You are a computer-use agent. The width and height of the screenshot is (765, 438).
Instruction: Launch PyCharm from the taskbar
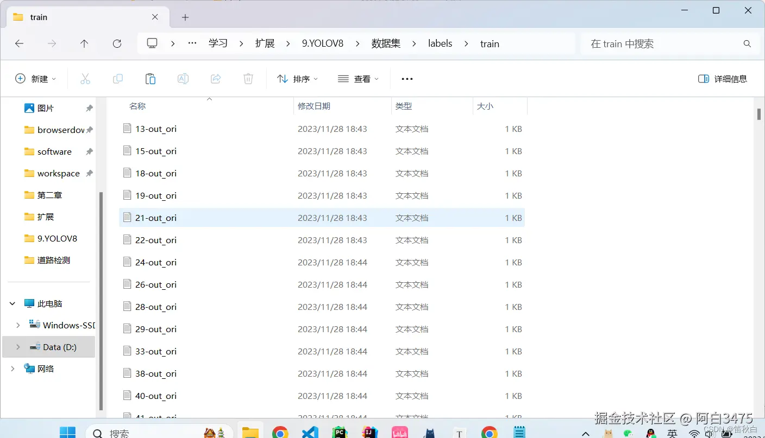click(340, 432)
